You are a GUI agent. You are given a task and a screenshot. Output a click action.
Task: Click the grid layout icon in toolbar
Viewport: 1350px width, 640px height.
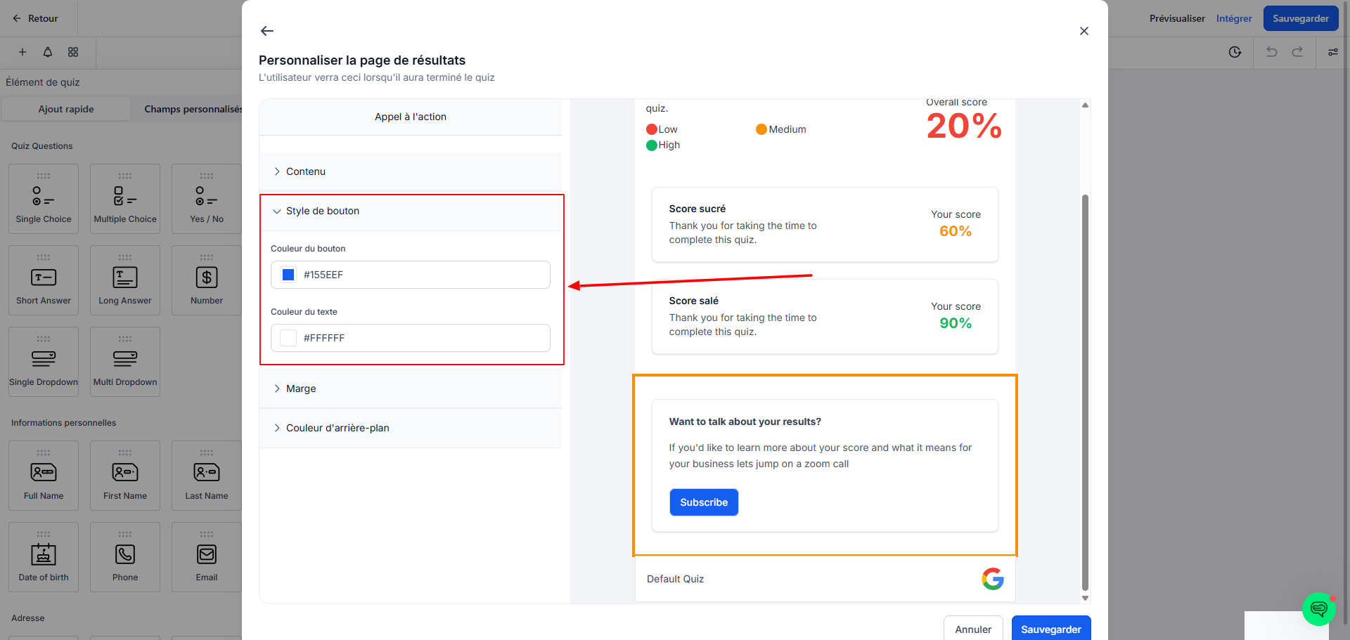[73, 52]
